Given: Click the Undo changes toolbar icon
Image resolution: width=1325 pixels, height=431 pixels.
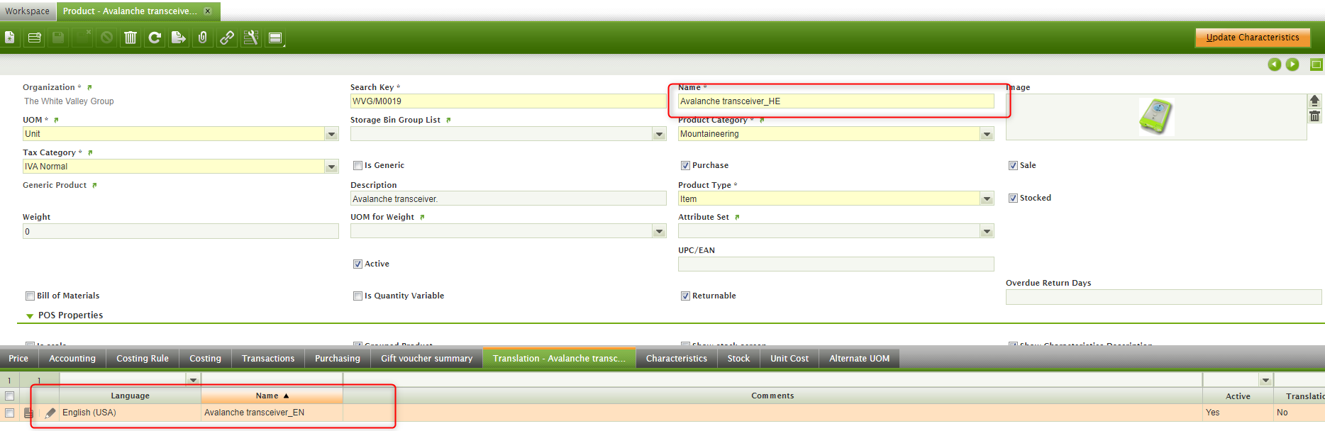Looking at the screenshot, I should coord(106,38).
